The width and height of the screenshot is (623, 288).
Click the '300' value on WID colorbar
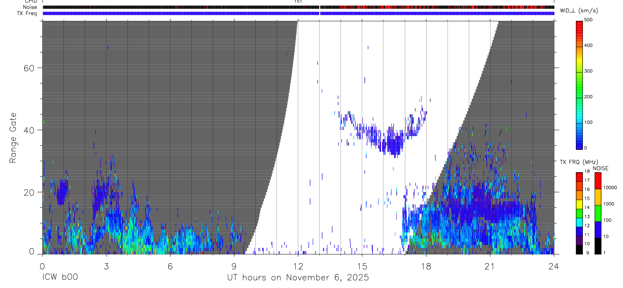coord(589,71)
